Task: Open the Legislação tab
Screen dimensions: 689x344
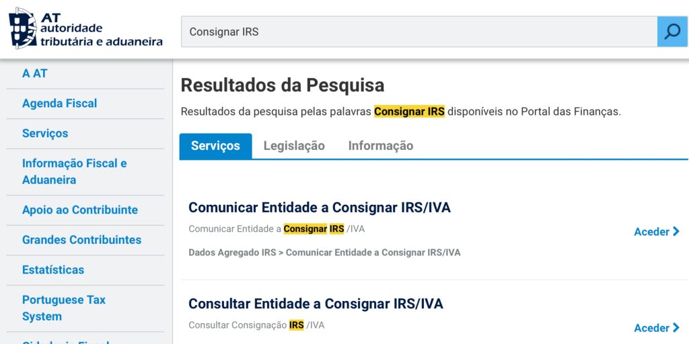Action: pos(294,146)
